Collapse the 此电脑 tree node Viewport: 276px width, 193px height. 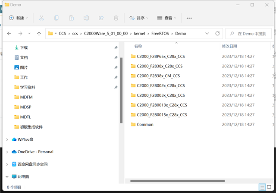point(7,177)
